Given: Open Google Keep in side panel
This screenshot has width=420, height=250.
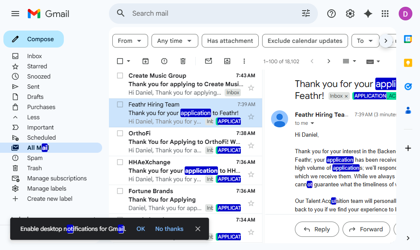Looking at the screenshot, I should click(408, 63).
